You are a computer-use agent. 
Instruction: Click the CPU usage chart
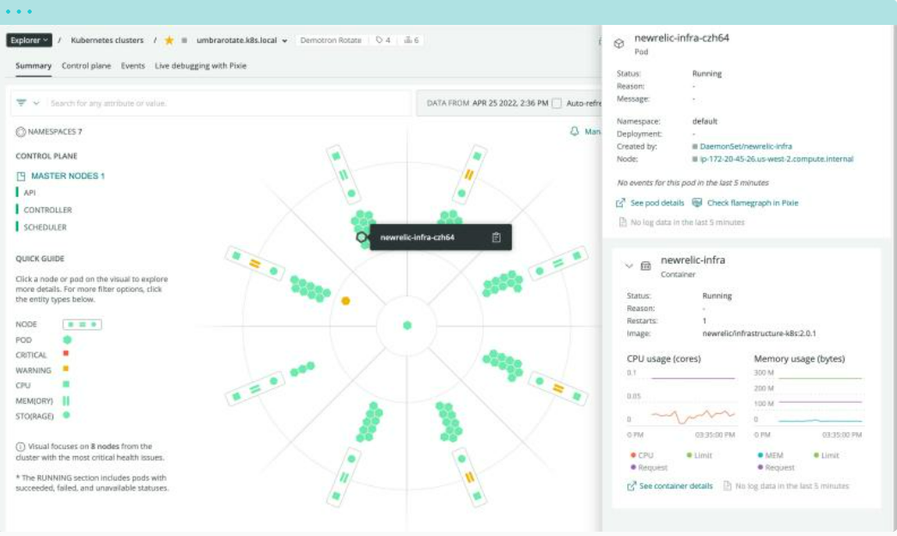click(680, 399)
